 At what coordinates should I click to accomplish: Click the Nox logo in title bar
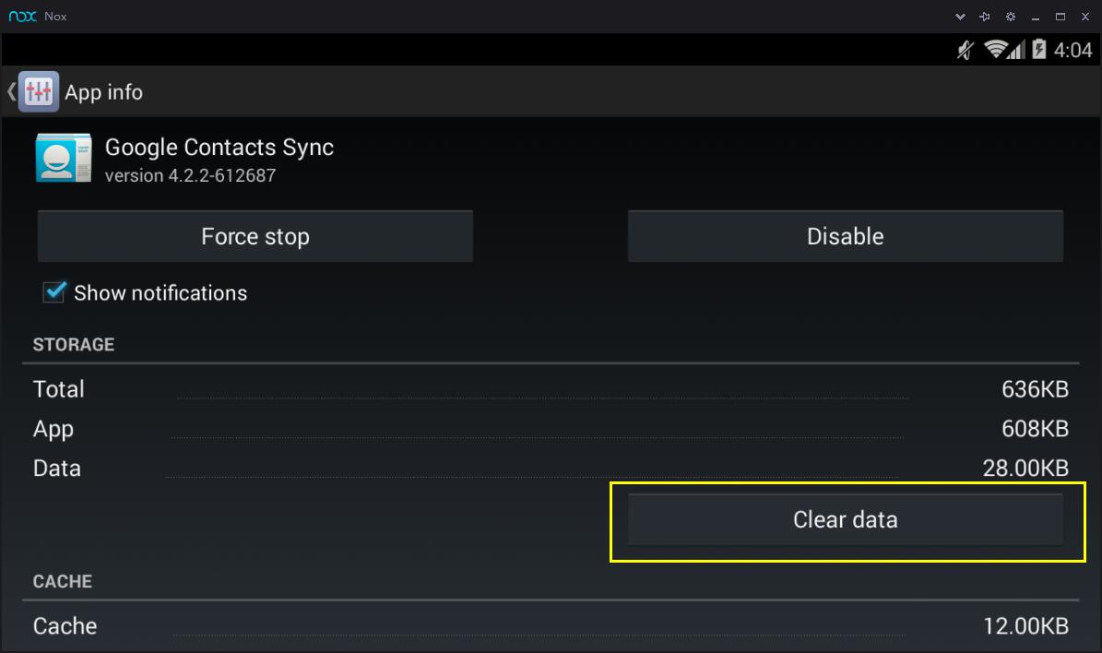coord(22,17)
